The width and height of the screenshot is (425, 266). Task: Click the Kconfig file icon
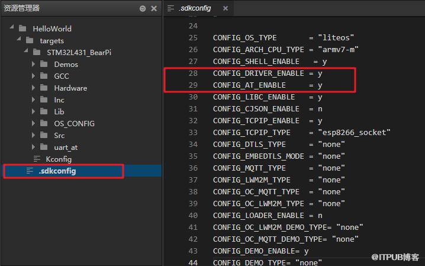pos(37,159)
